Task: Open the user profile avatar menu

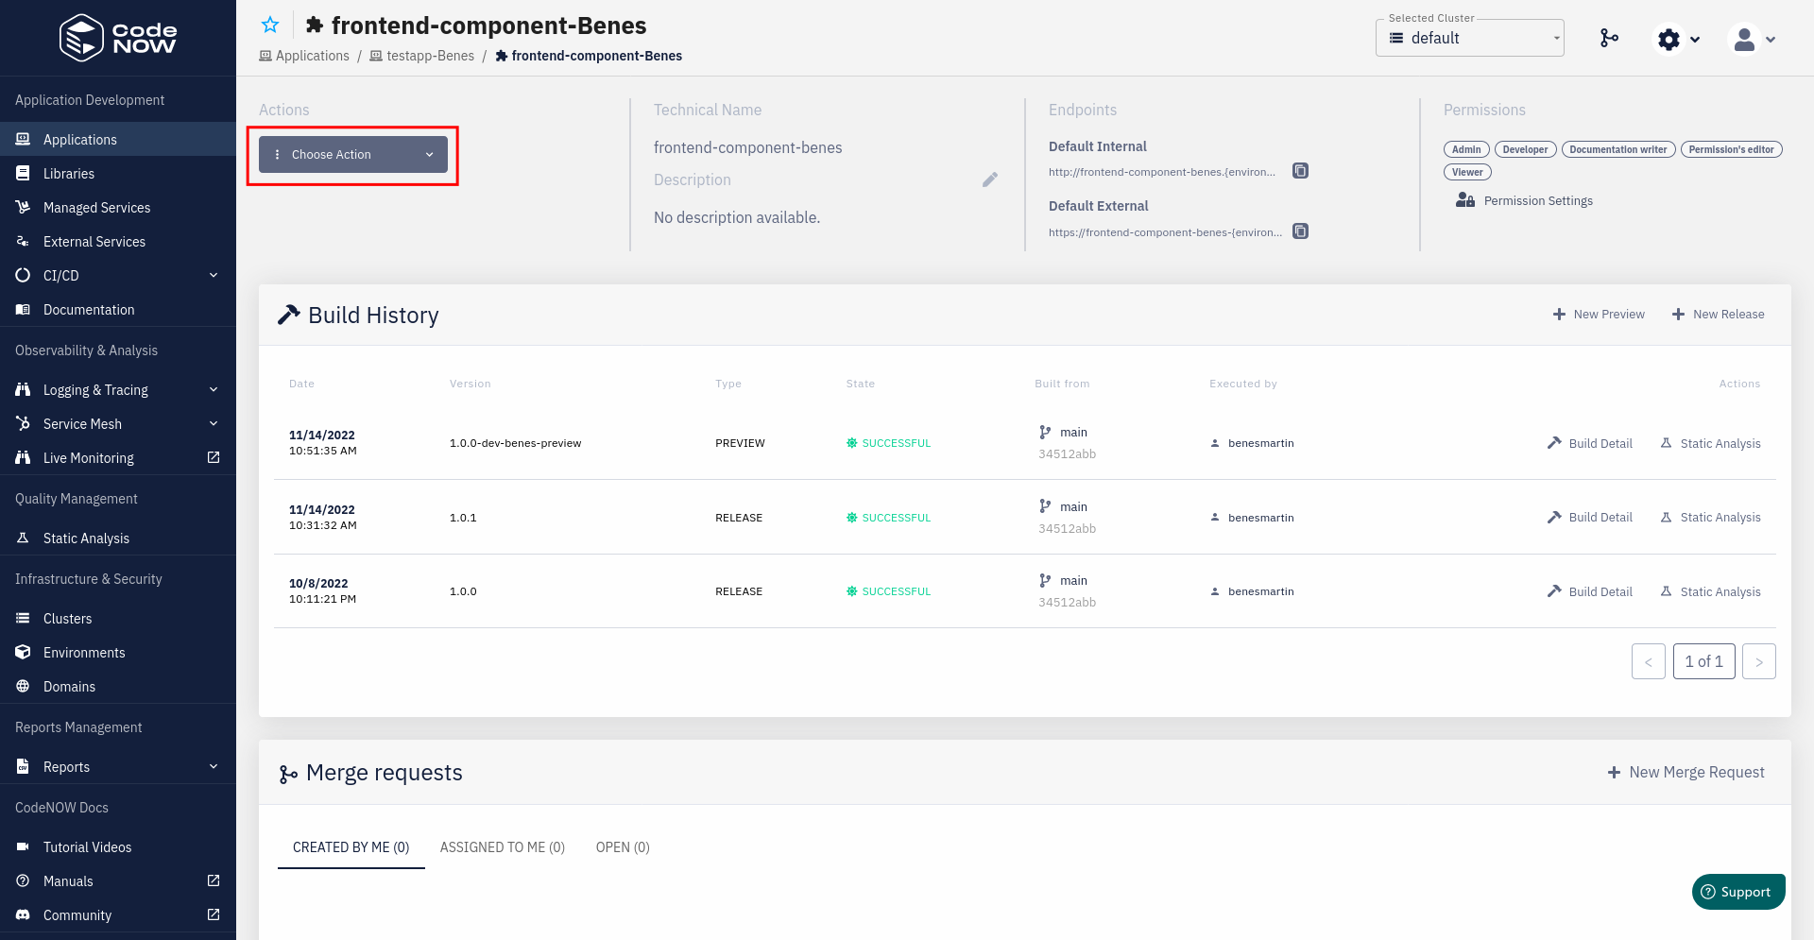Action: (x=1744, y=39)
